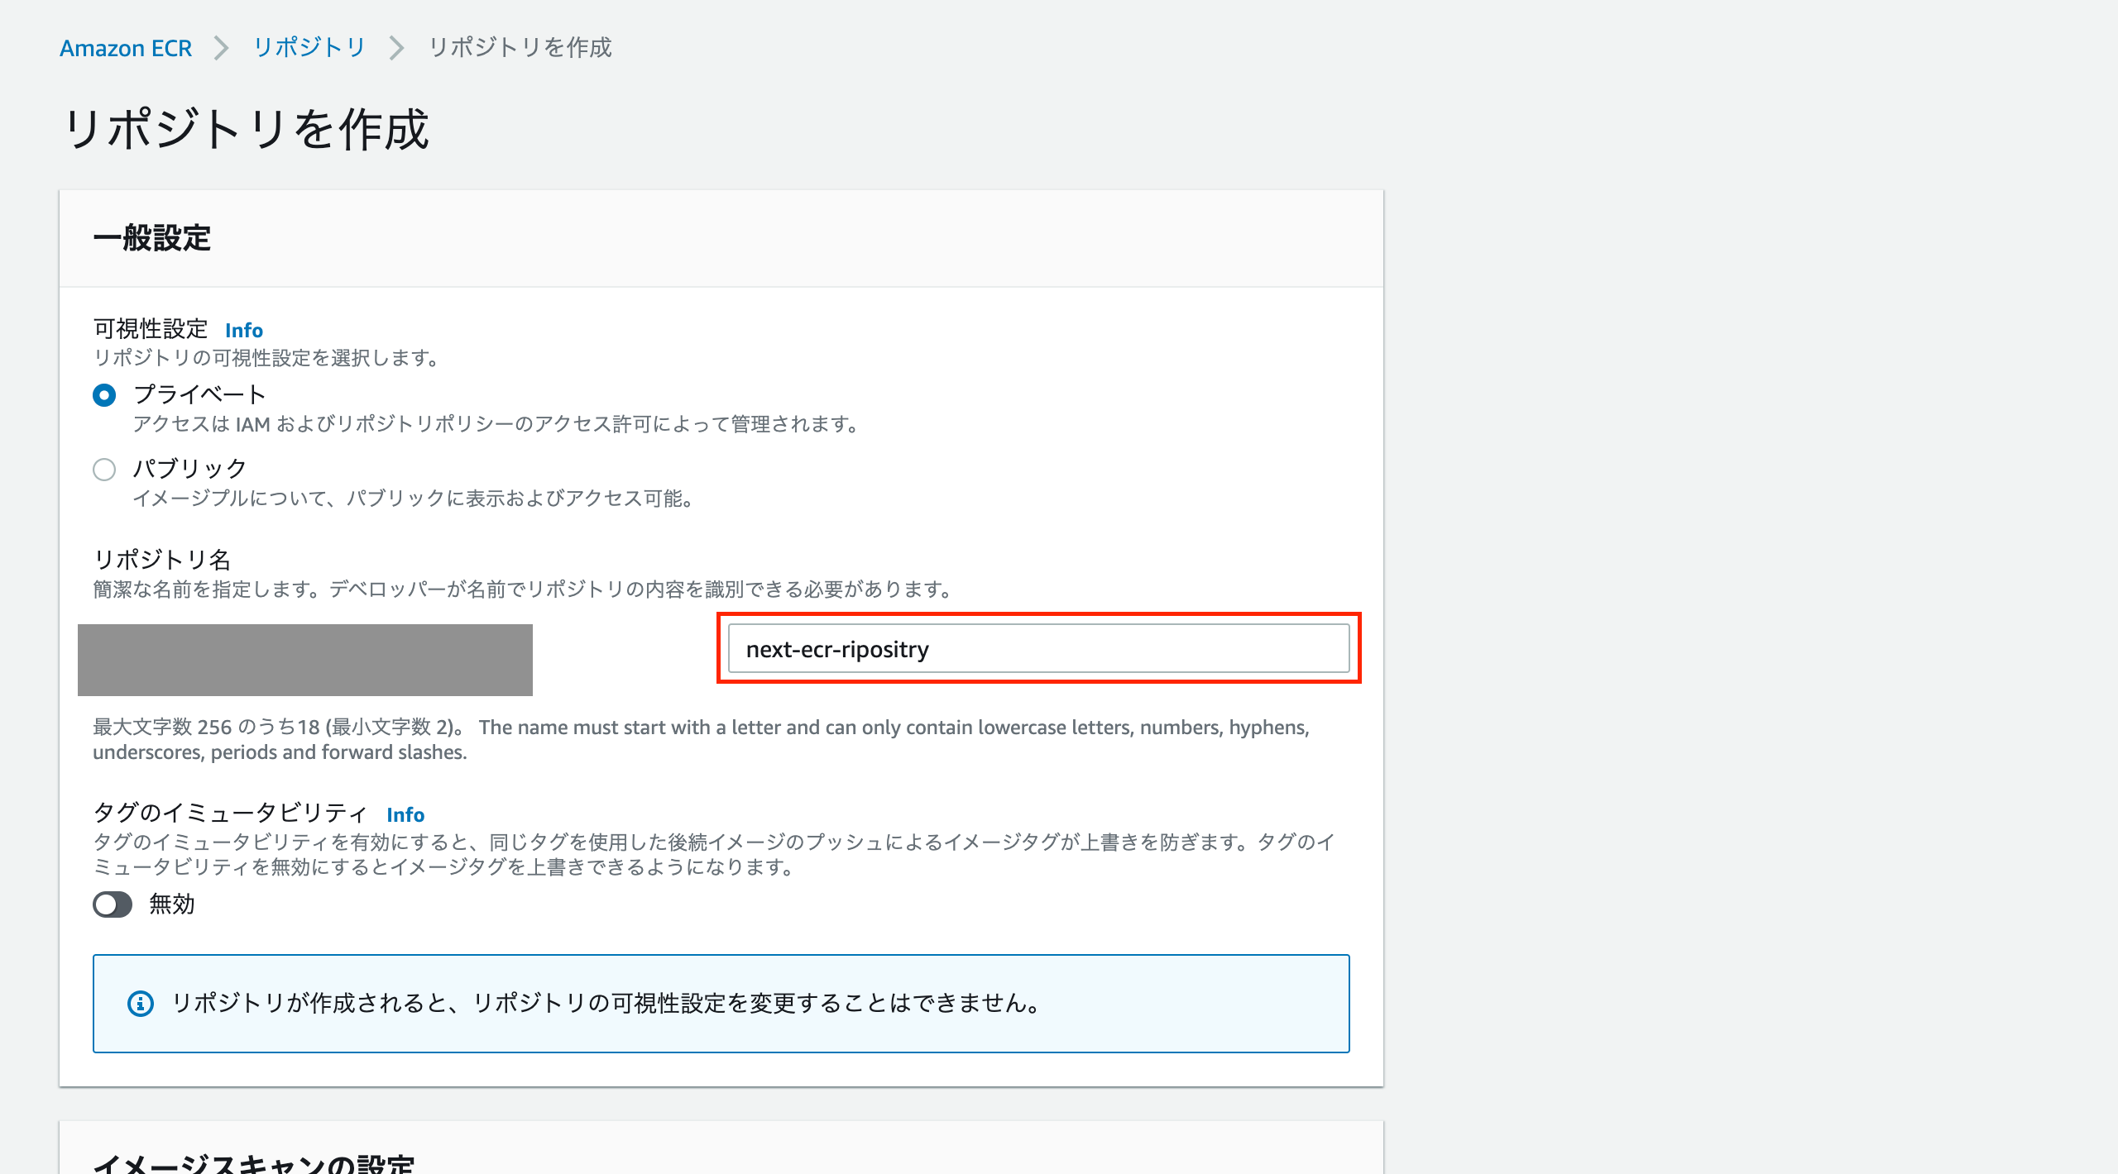This screenshot has width=2118, height=1174.
Task: Open the リポジトリ page from the breadcrumb
Action: pyautogui.click(x=309, y=48)
